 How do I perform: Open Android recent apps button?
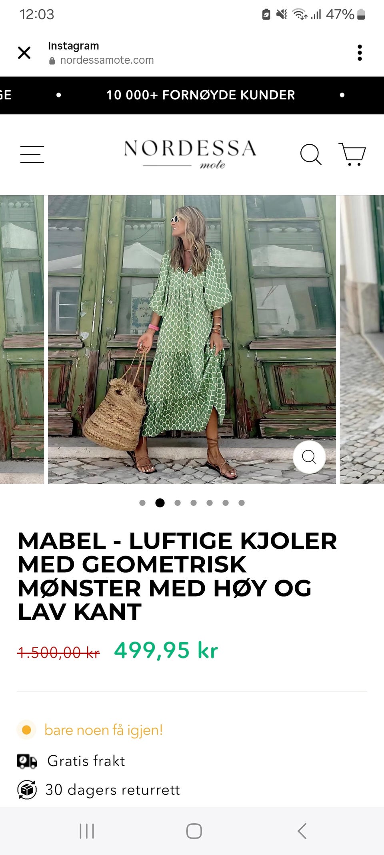coord(87,831)
